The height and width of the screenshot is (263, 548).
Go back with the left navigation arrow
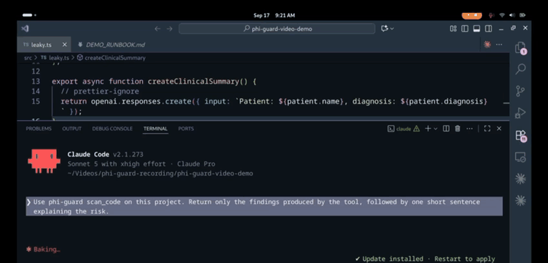tap(157, 28)
